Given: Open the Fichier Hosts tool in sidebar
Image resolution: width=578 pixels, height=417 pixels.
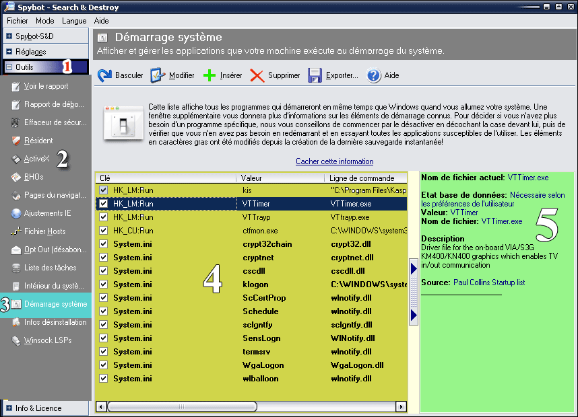Looking at the screenshot, I should tap(18, 231).
